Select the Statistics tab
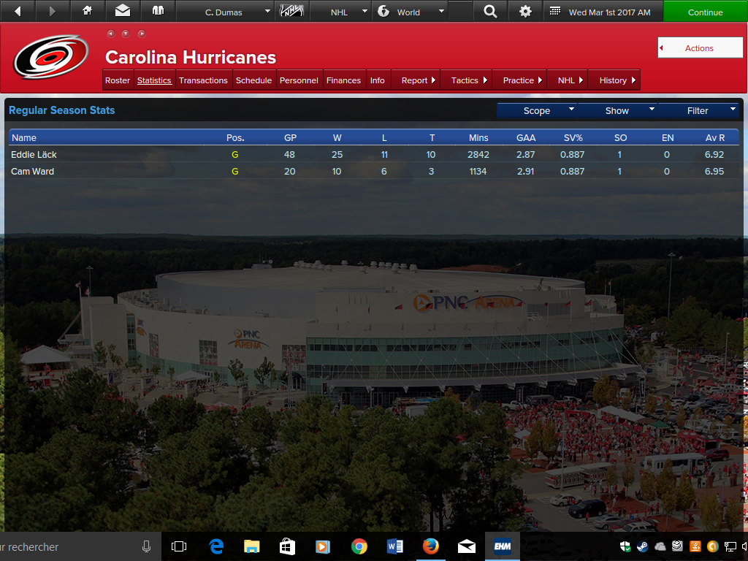The image size is (748, 561). pyautogui.click(x=154, y=80)
